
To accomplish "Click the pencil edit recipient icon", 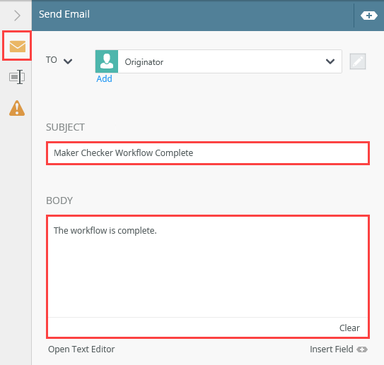I will click(358, 61).
